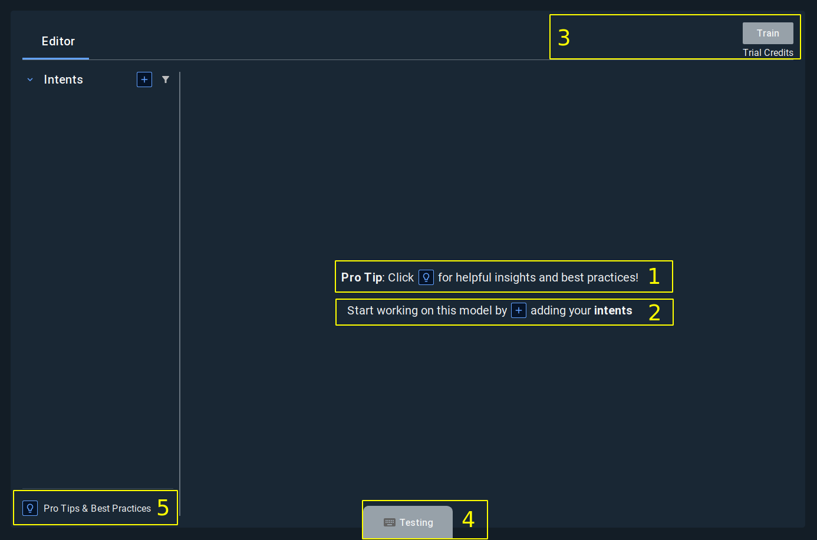Click the bold word intents in the center message
The width and height of the screenshot is (817, 540).
click(x=613, y=310)
